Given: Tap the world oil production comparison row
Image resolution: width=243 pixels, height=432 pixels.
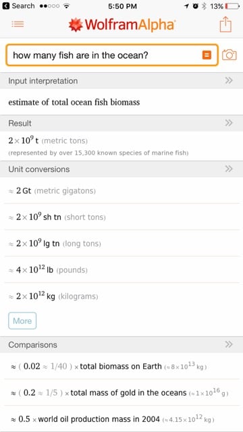Looking at the screenshot, I should click(122, 419).
